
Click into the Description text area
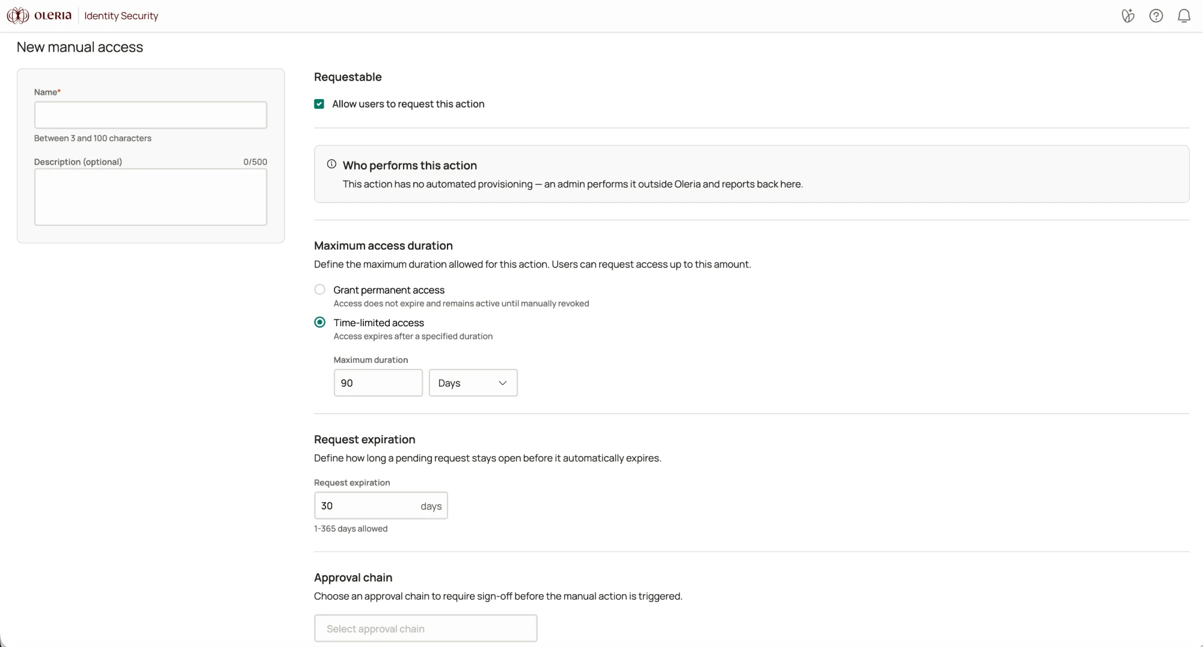coord(150,197)
